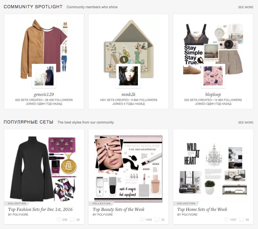Open the mmk2k username link
The image size is (258, 229).
point(128,94)
